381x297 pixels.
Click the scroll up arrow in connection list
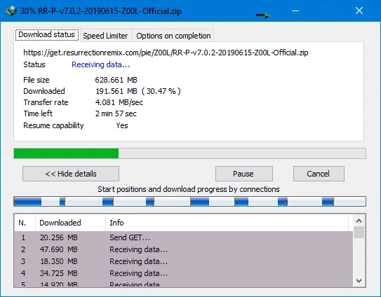point(359,221)
